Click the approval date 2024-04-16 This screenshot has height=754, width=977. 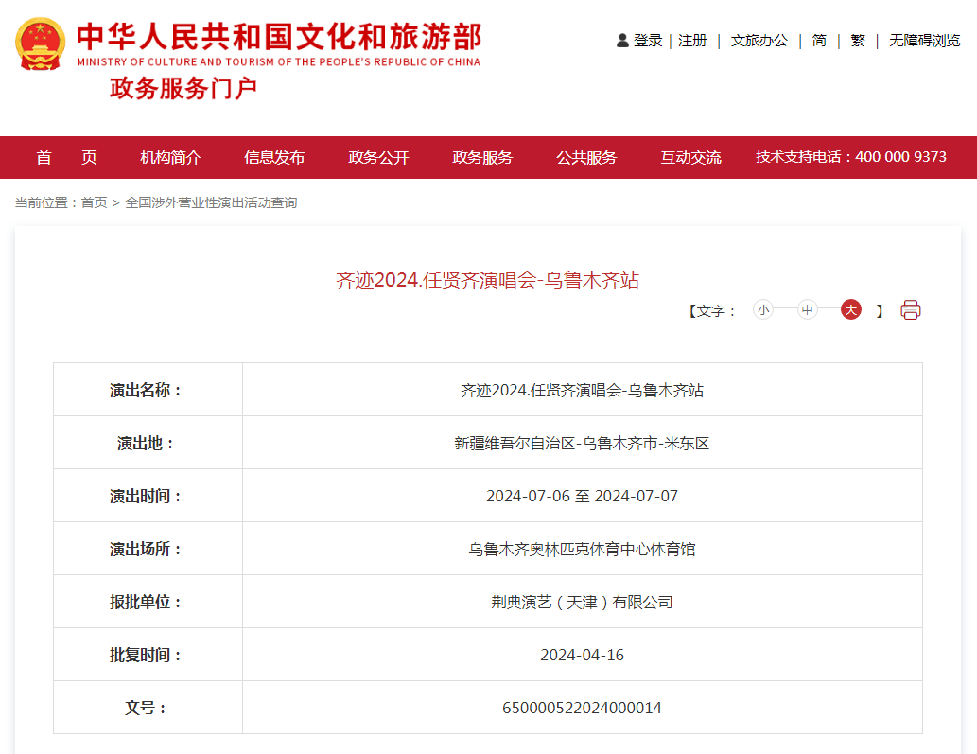click(x=582, y=655)
